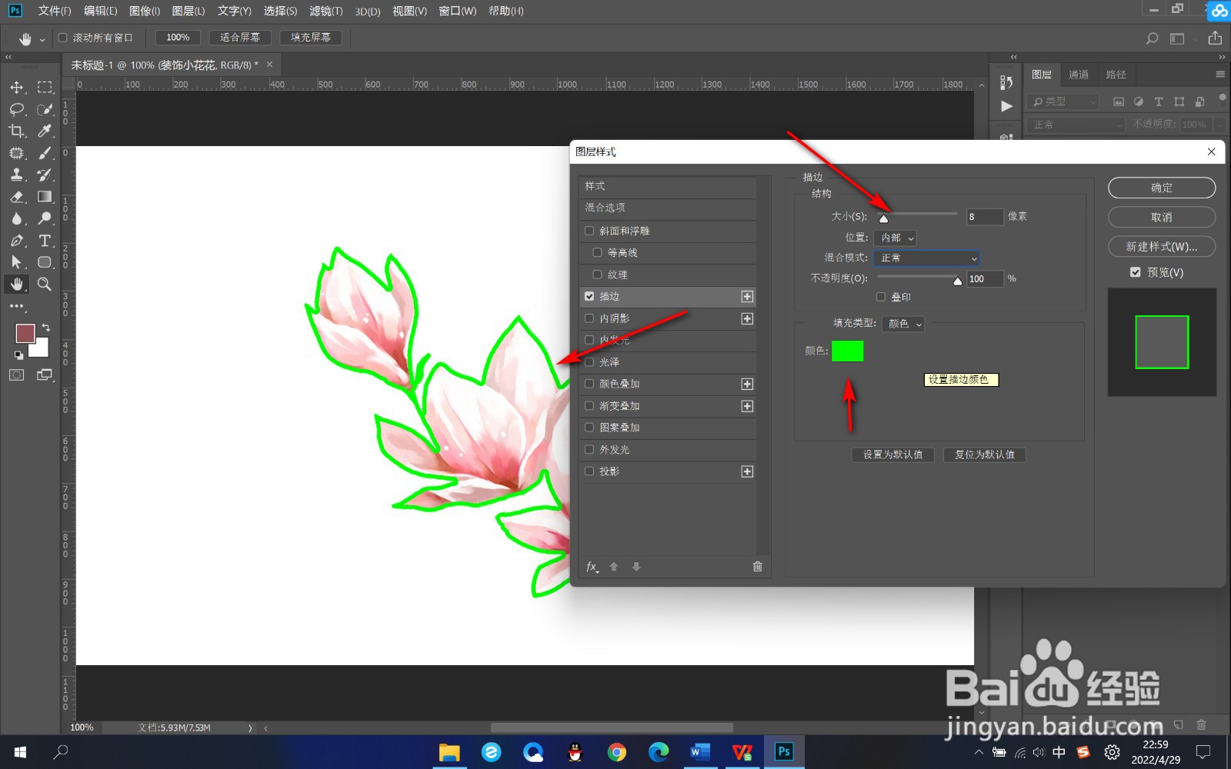
Task: Add another drop shadow plus icon
Action: [x=747, y=471]
